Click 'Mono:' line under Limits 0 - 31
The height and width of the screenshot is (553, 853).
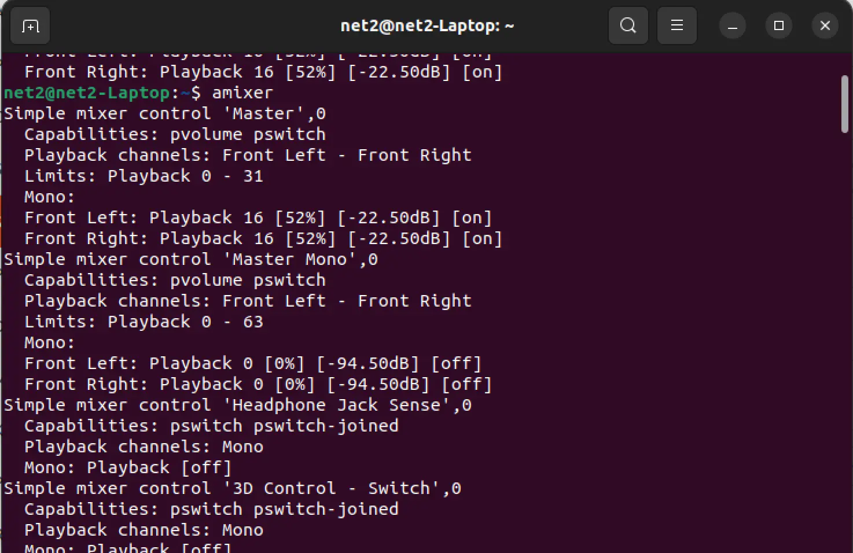tap(50, 197)
